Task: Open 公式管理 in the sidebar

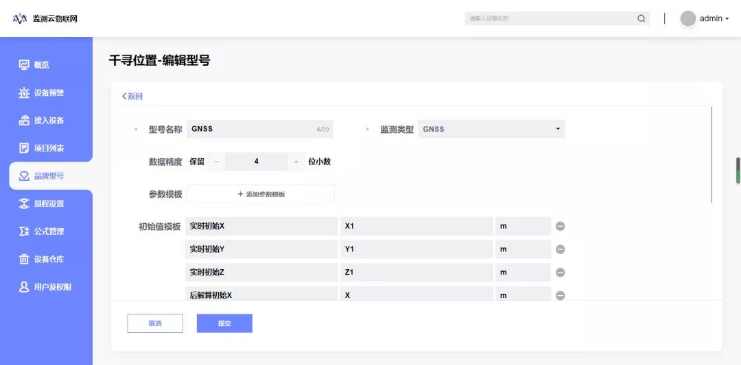Action: click(42, 231)
